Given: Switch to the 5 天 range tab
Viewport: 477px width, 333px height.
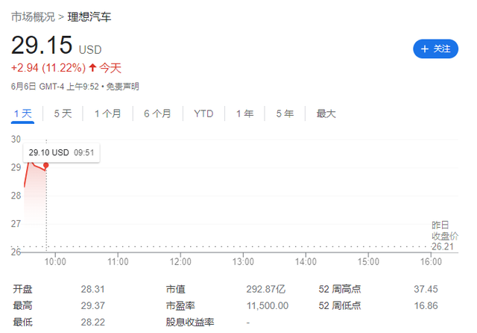Looking at the screenshot, I should [63, 113].
